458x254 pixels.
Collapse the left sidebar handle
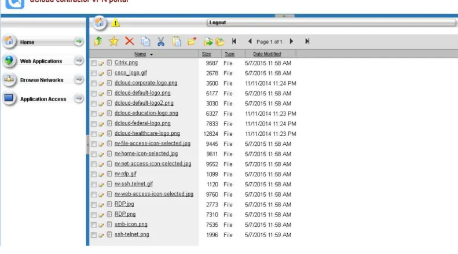87,145
